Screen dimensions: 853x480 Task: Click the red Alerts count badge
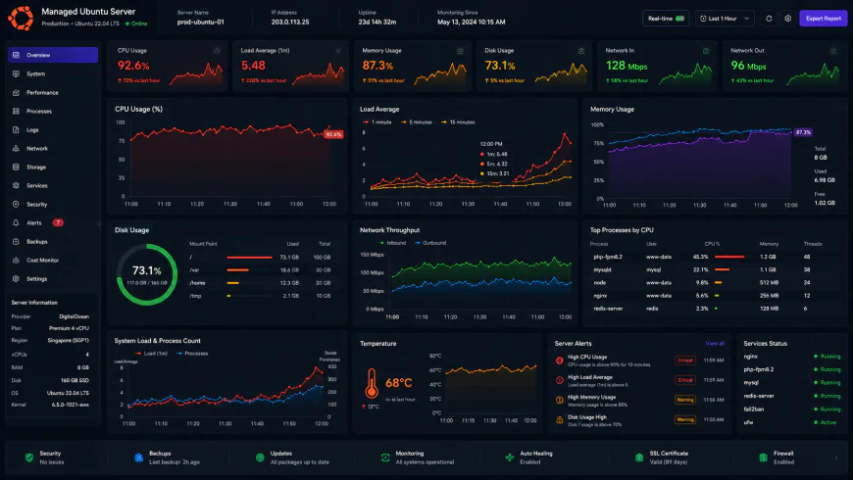[58, 223]
